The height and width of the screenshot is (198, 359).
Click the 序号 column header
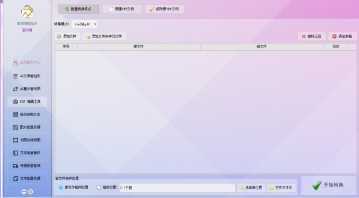(66, 47)
